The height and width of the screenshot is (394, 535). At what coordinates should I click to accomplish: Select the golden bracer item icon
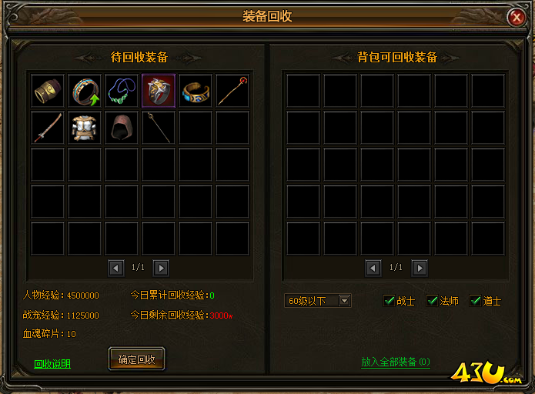pyautogui.click(x=48, y=91)
